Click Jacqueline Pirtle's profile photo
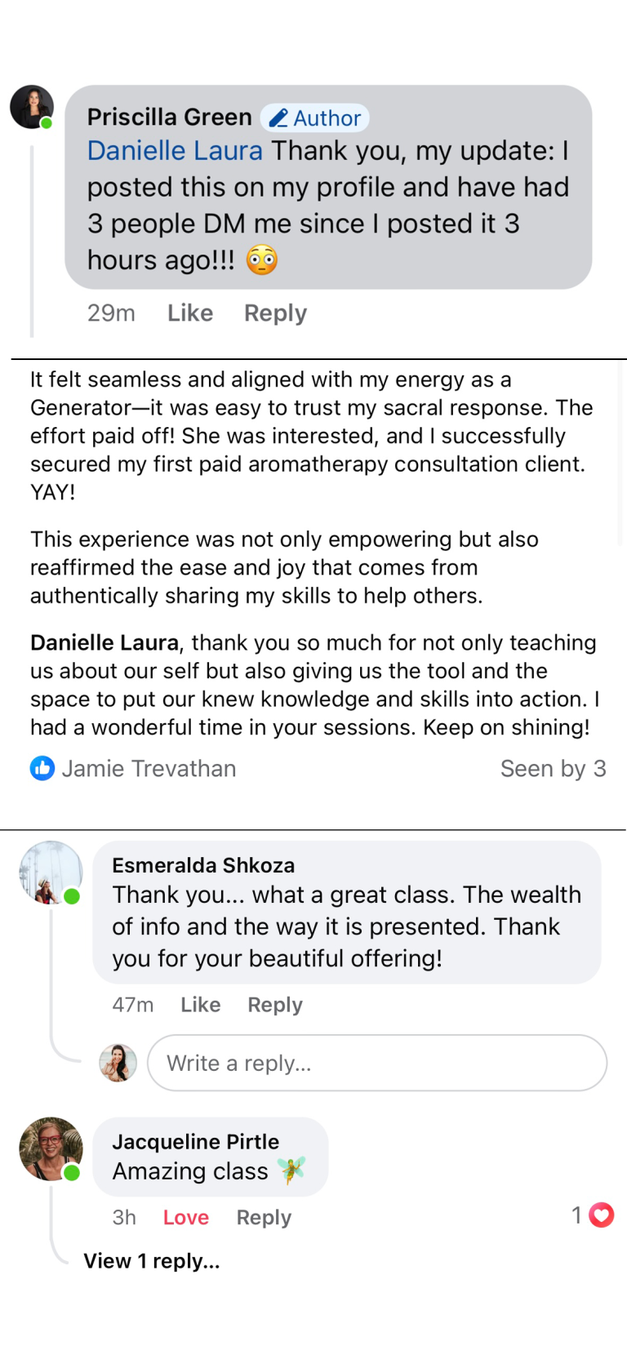Image resolution: width=627 pixels, height=1359 pixels. click(x=51, y=1148)
